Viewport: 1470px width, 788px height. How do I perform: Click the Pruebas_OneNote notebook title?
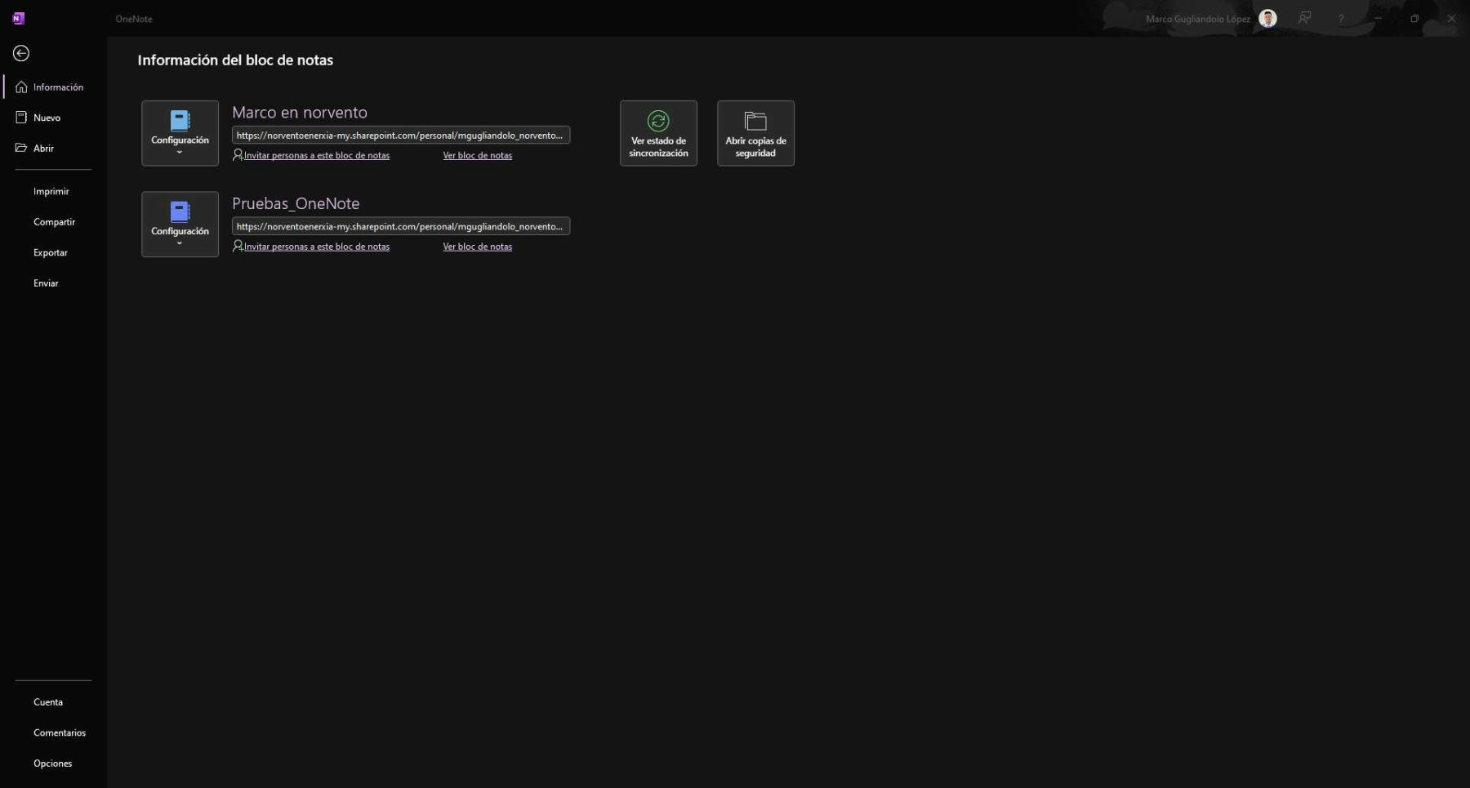point(296,203)
